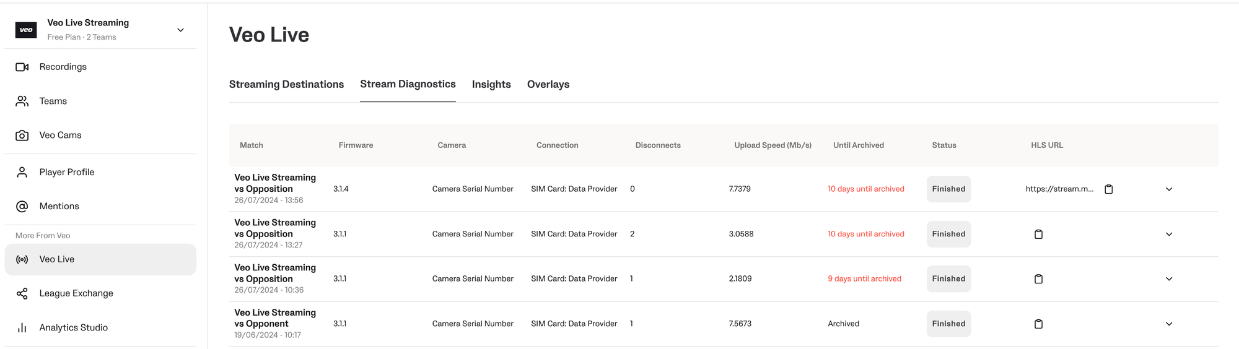1239x349 pixels.
Task: Click Veo Live Streaming vs Opponent match title
Action: 275,318
